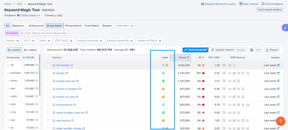Click the 'Enter domain for personalized data' field

[x=44, y=33]
